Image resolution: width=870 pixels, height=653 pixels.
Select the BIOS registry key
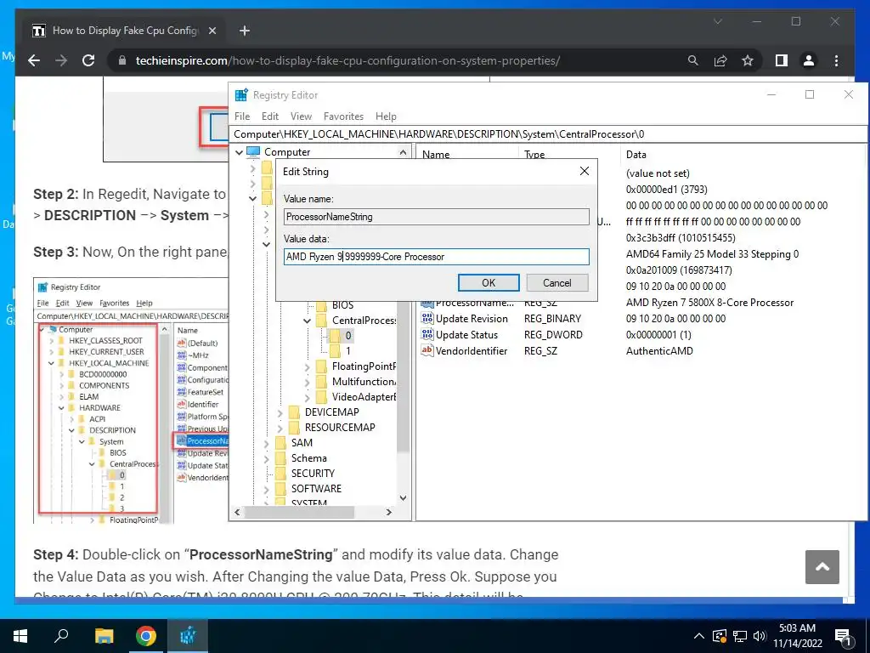tap(342, 305)
